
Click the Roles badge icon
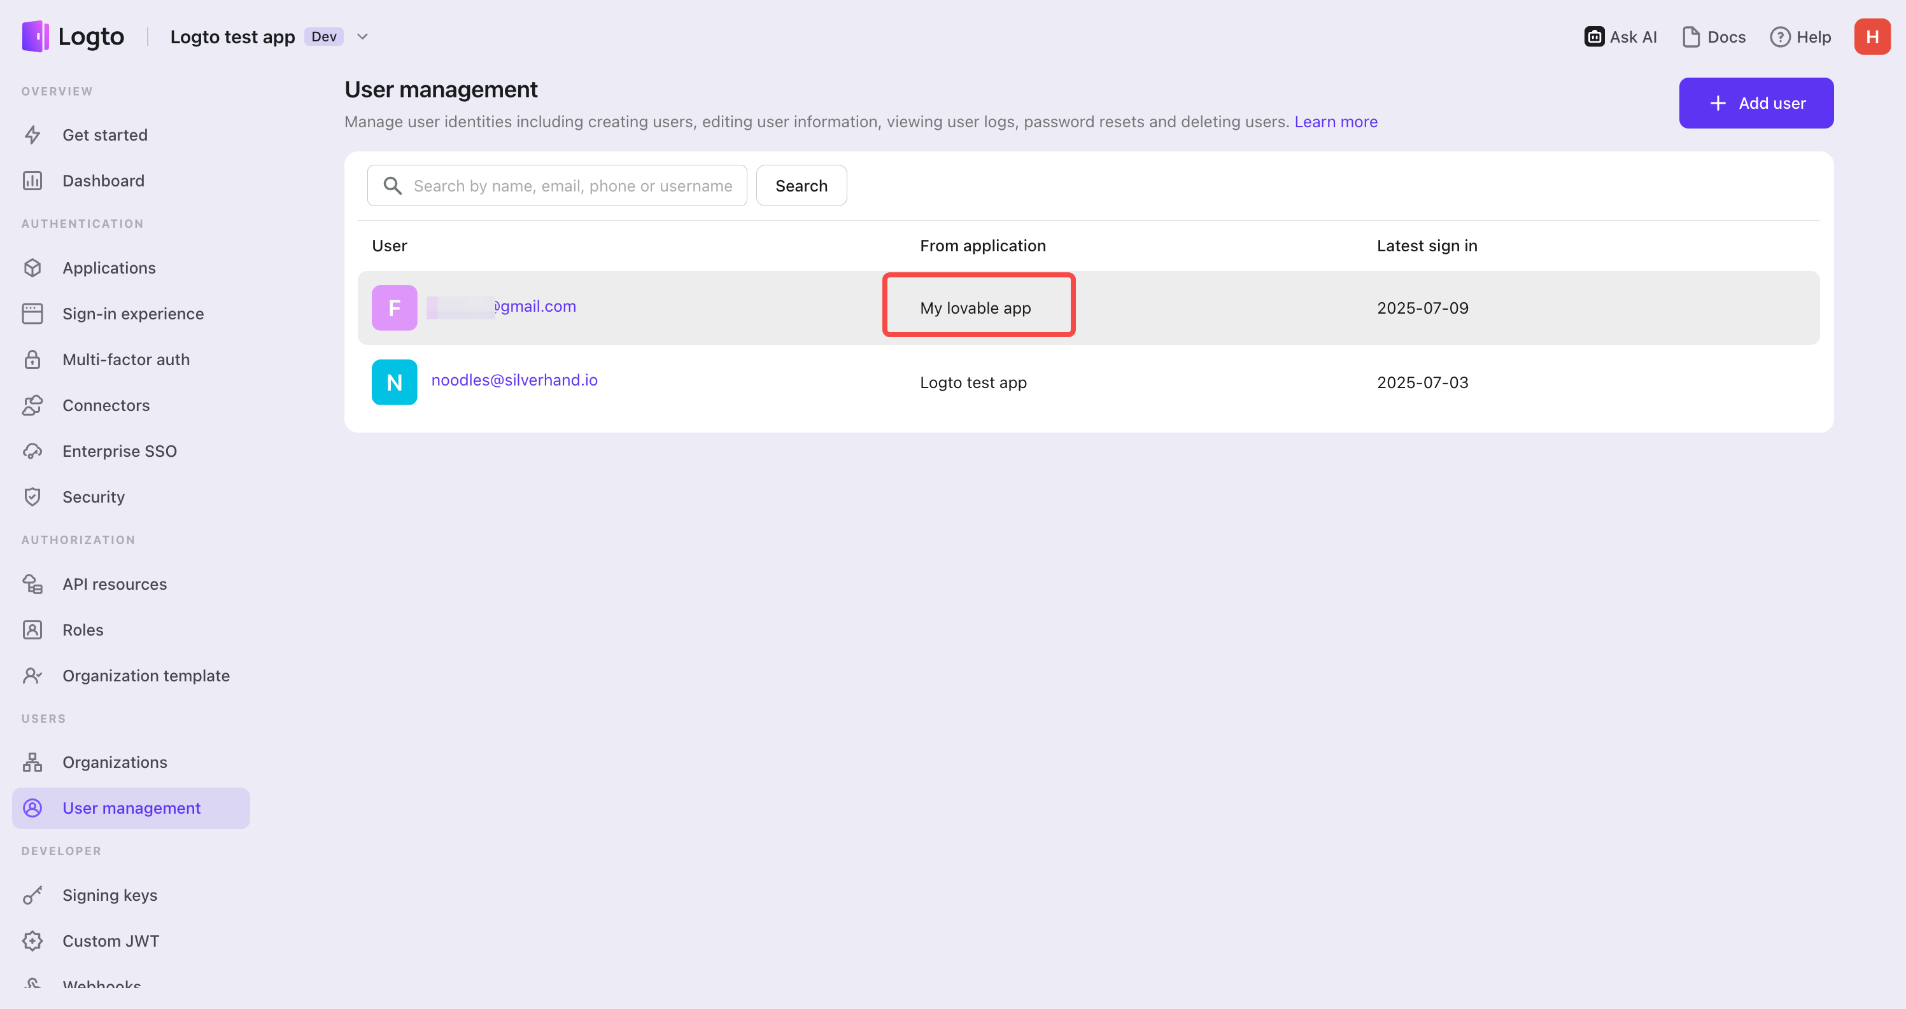(x=32, y=630)
